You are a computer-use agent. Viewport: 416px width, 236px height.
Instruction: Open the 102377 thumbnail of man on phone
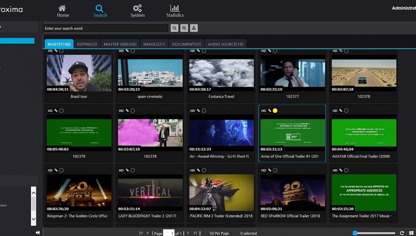pos(293,73)
